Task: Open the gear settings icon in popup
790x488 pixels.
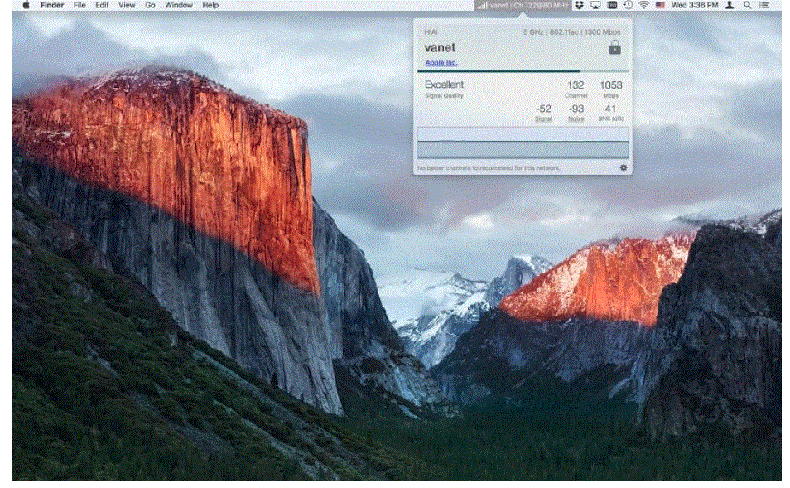Action: pos(624,167)
